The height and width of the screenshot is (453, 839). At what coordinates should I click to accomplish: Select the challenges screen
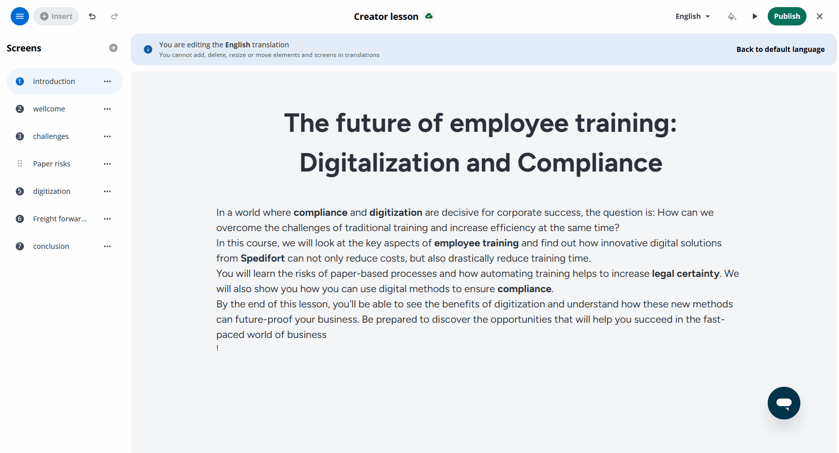(65, 136)
